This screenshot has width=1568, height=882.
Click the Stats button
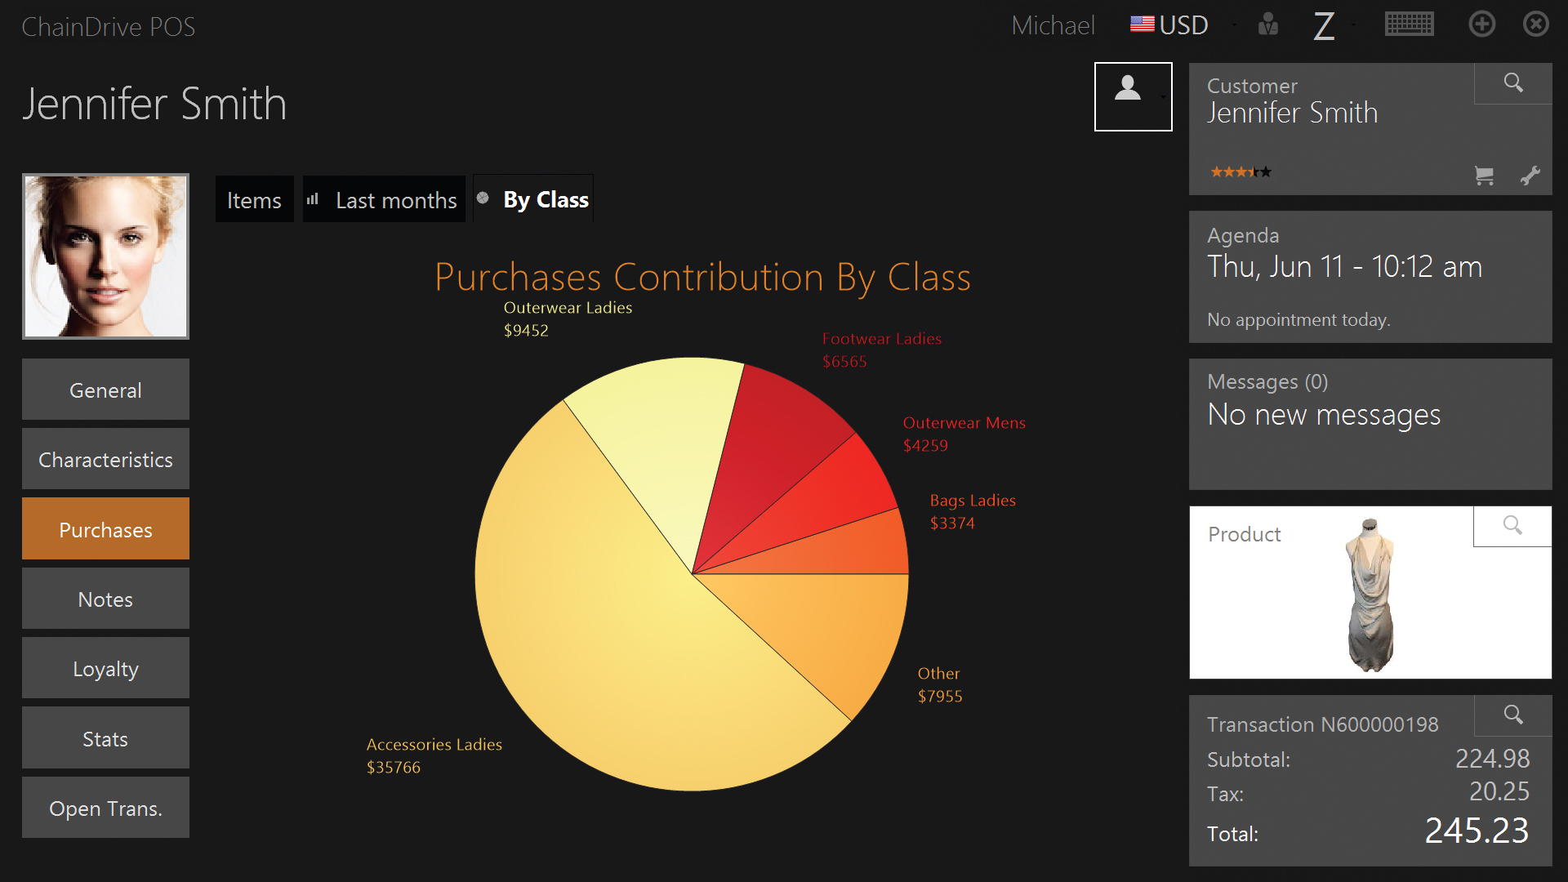tap(105, 739)
